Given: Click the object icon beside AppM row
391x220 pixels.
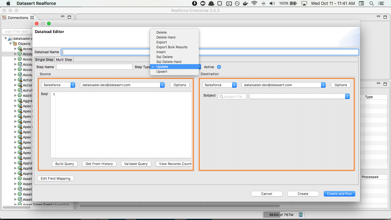Looking at the screenshot, I should (x=20, y=168).
